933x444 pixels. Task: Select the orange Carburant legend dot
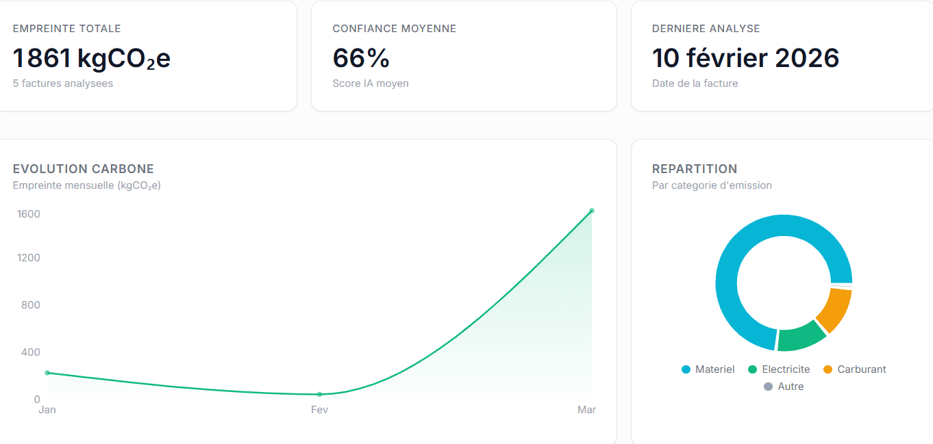828,369
